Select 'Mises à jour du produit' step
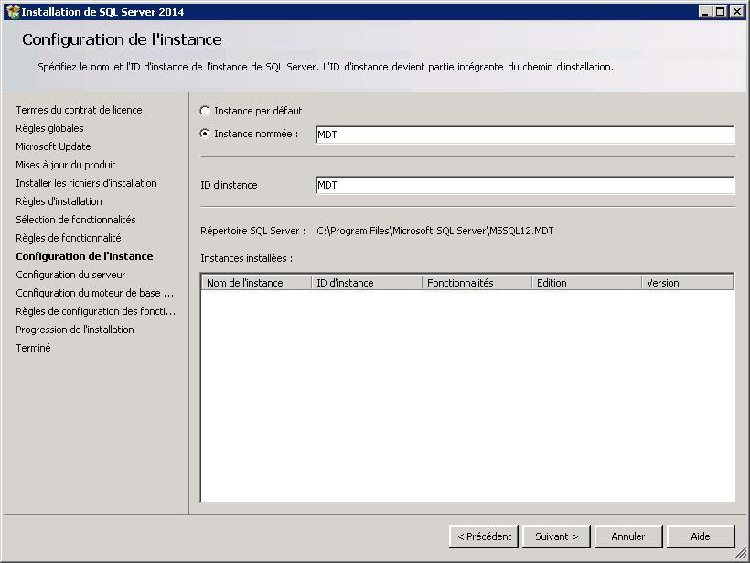The image size is (750, 563). click(66, 165)
